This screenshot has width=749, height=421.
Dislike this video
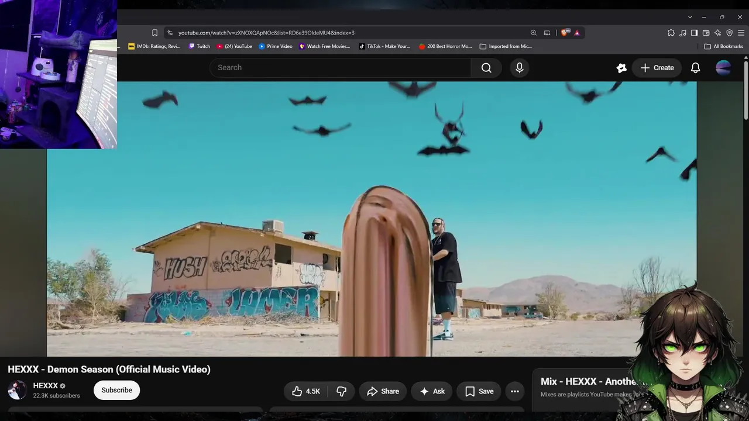(x=341, y=391)
